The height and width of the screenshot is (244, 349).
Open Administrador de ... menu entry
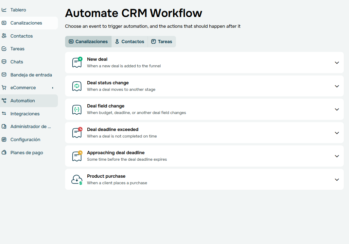click(31, 126)
